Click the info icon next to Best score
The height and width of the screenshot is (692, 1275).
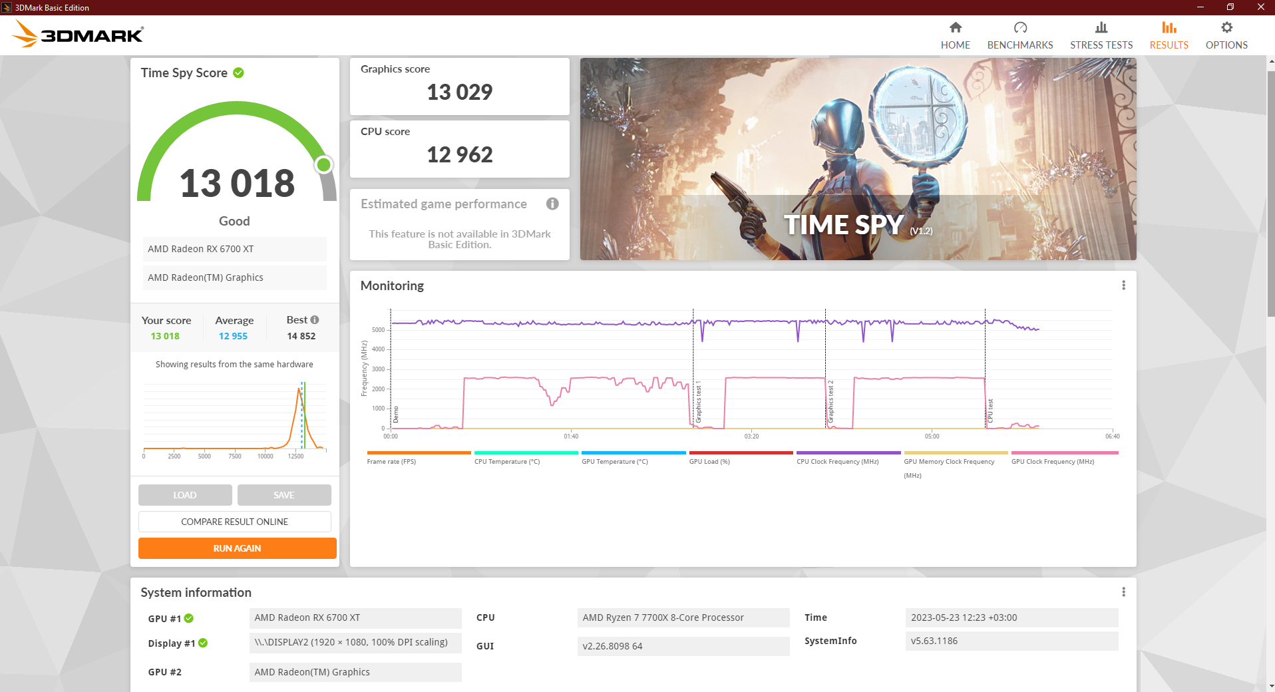click(315, 320)
